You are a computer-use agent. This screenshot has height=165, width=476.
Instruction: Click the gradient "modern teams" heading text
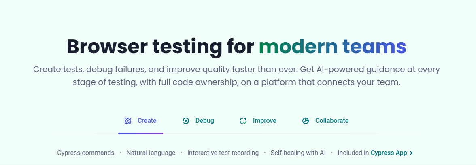[332, 46]
